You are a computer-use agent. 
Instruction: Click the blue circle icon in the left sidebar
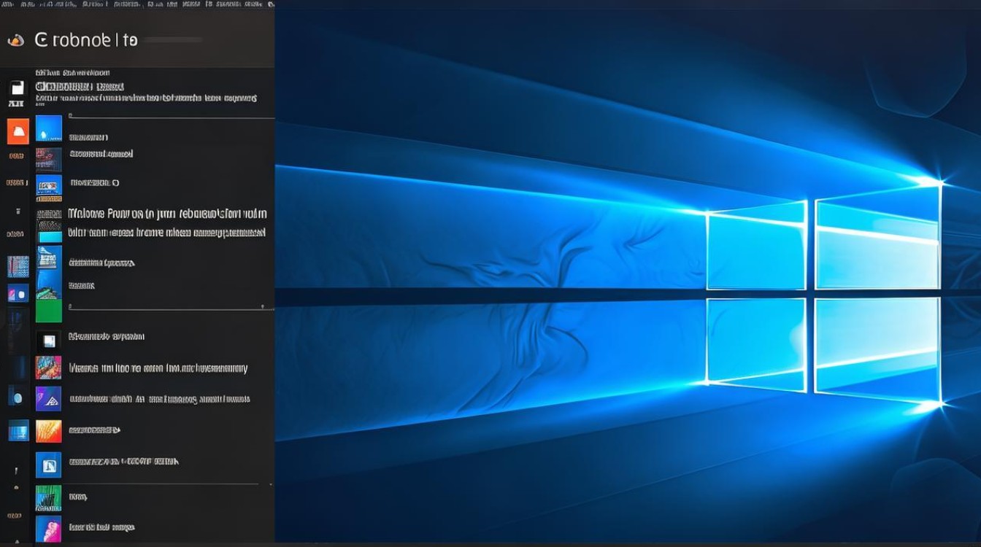(18, 396)
